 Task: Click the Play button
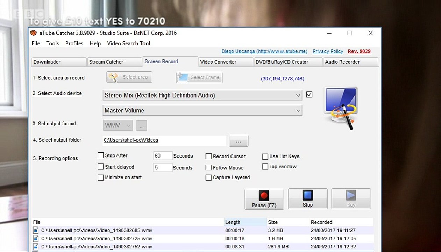(351, 199)
